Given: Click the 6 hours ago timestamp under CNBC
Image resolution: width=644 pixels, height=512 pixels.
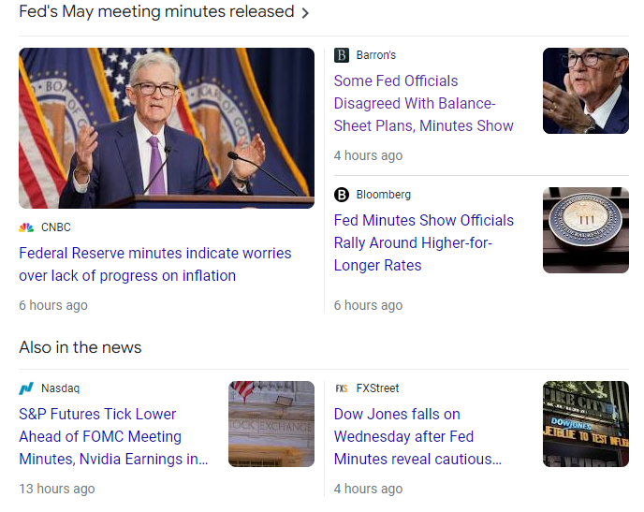Looking at the screenshot, I should click(x=53, y=305).
